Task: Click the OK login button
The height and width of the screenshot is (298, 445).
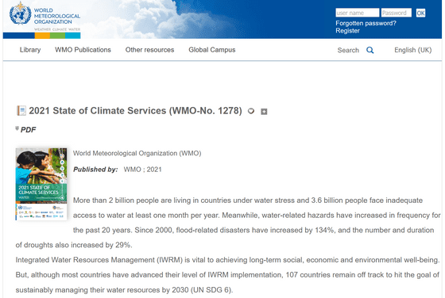Action: [x=420, y=13]
